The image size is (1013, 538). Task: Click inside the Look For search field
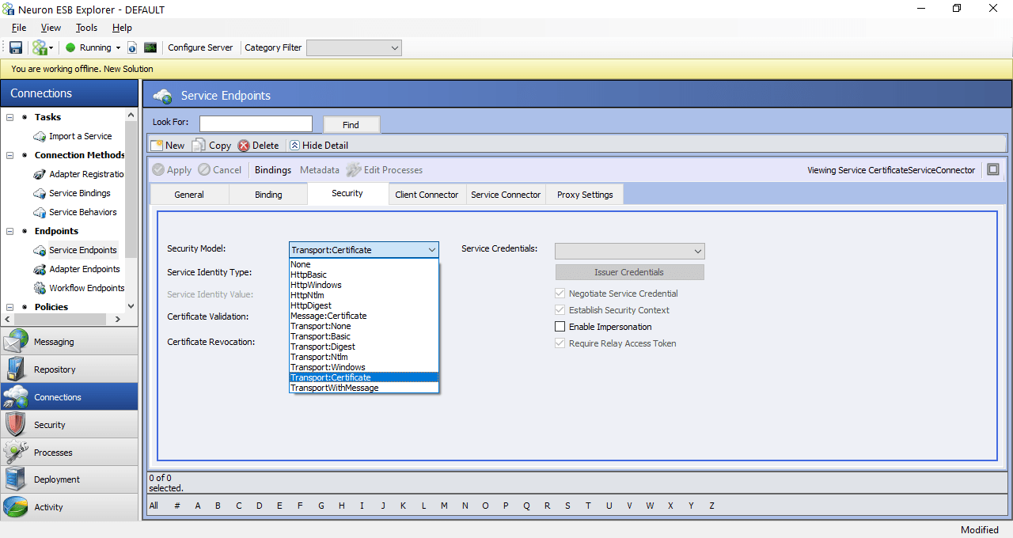tap(256, 123)
